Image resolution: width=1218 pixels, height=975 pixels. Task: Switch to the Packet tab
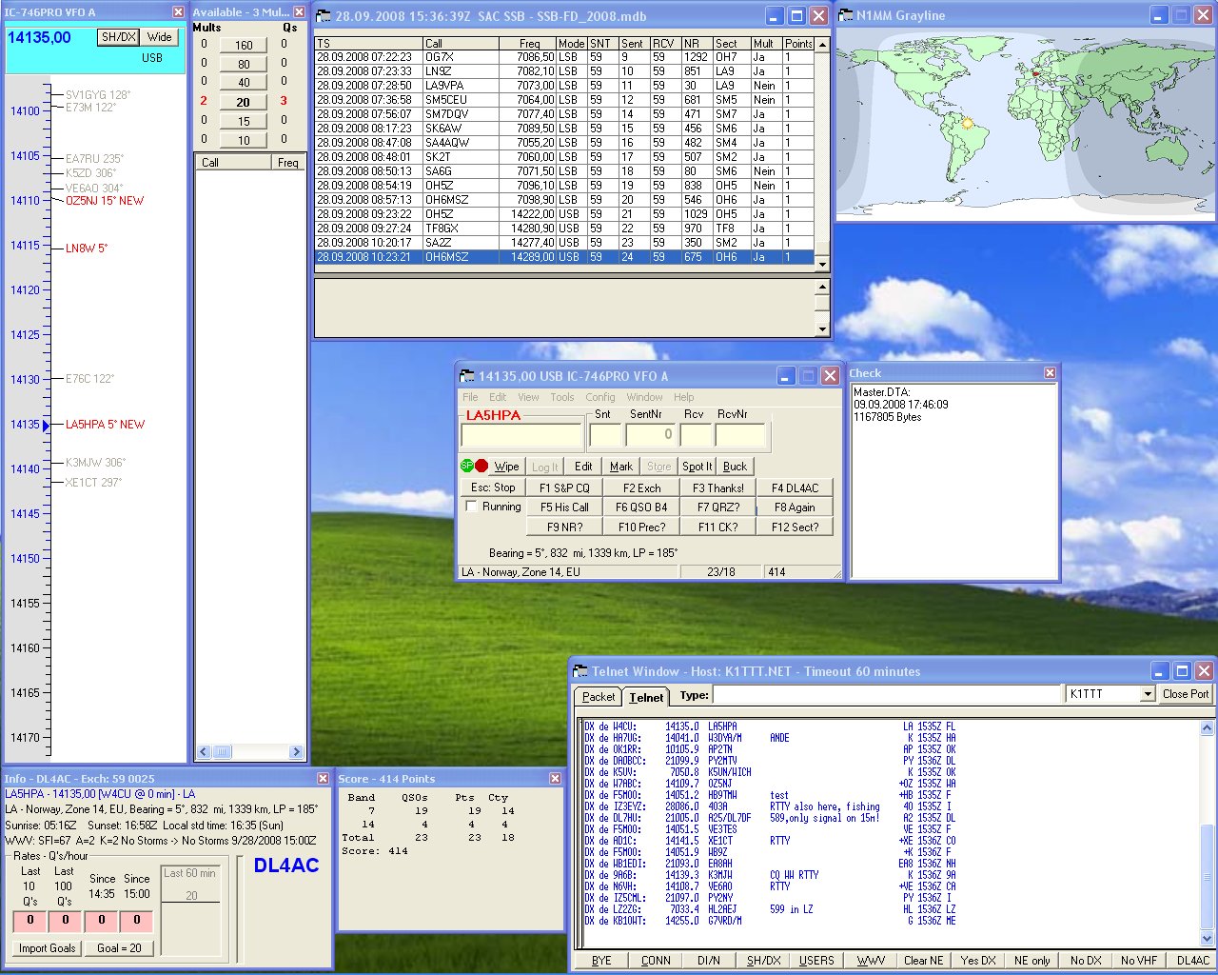598,697
